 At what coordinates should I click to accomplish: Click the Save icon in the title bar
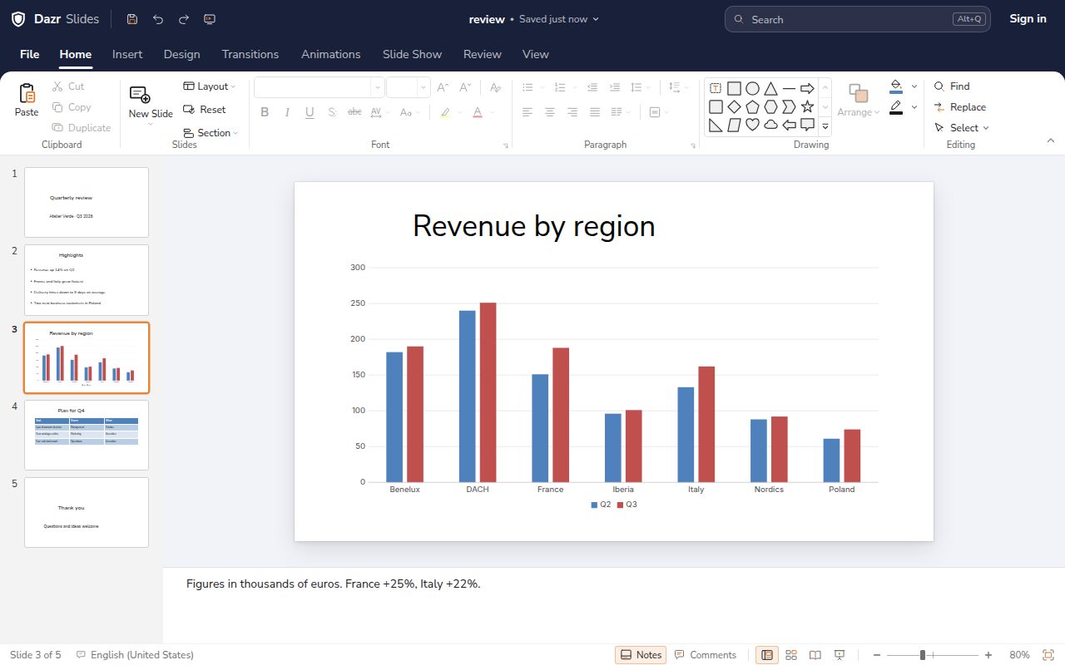(132, 19)
